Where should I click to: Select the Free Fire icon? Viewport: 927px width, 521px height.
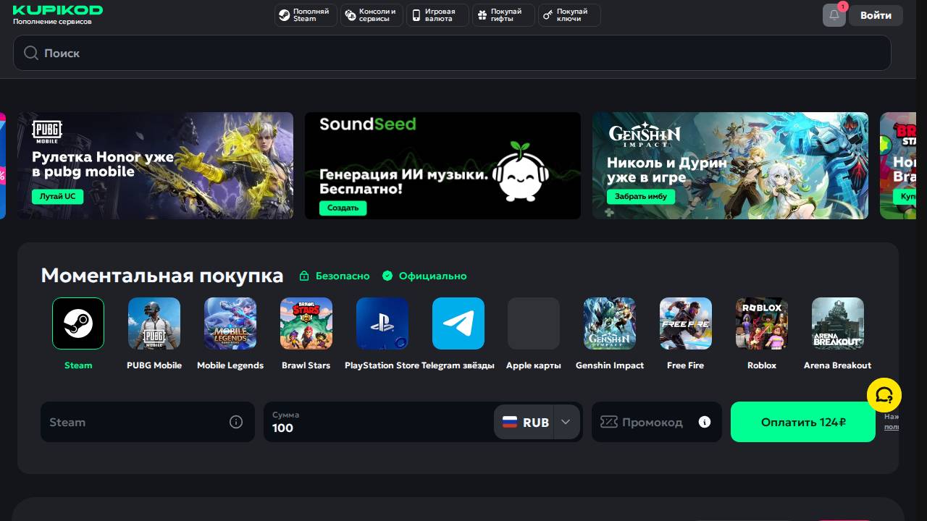(686, 323)
